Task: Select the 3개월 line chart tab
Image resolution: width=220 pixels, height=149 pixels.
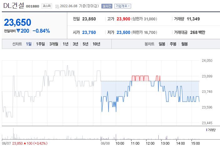Action: 54,44
